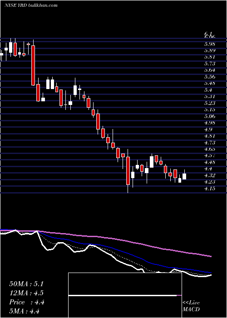This screenshot has height=318, width=227.
Task: Click the 5.06 price axis label
Action: pos(210,116)
